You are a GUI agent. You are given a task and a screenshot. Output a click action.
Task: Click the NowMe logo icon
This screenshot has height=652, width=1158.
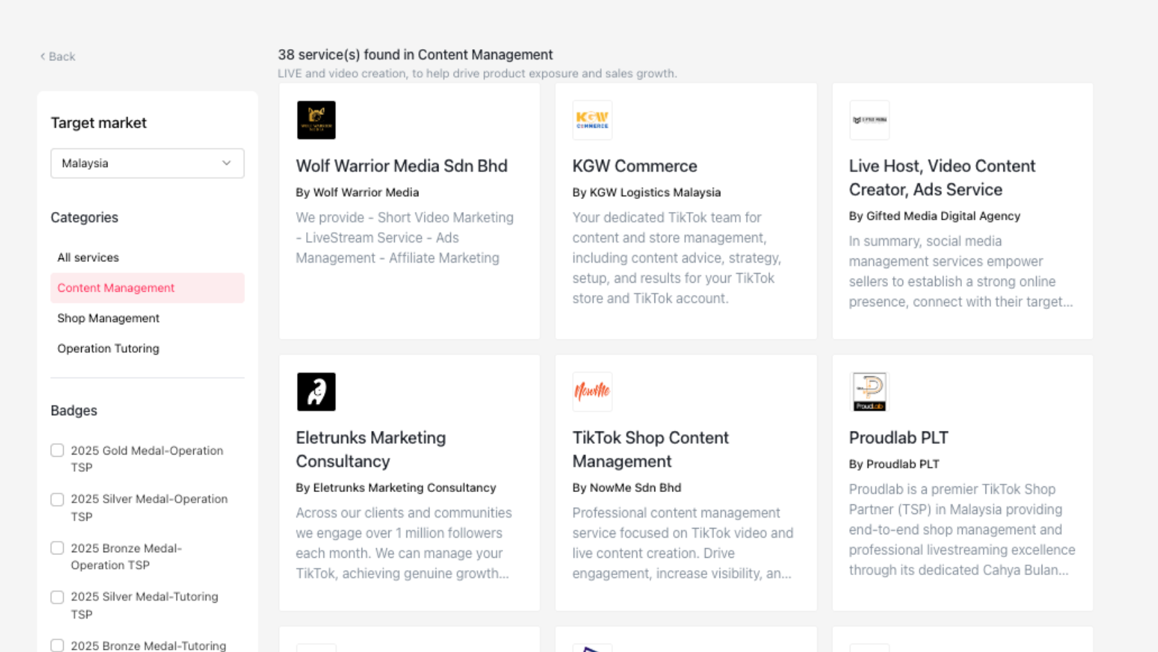[592, 391]
